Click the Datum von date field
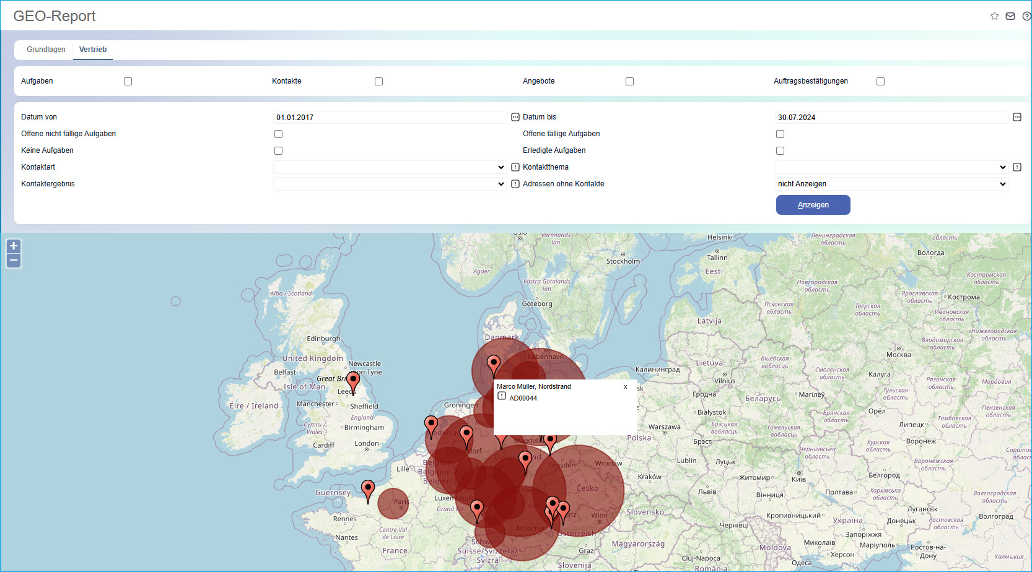Image resolution: width=1032 pixels, height=572 pixels. click(x=390, y=117)
